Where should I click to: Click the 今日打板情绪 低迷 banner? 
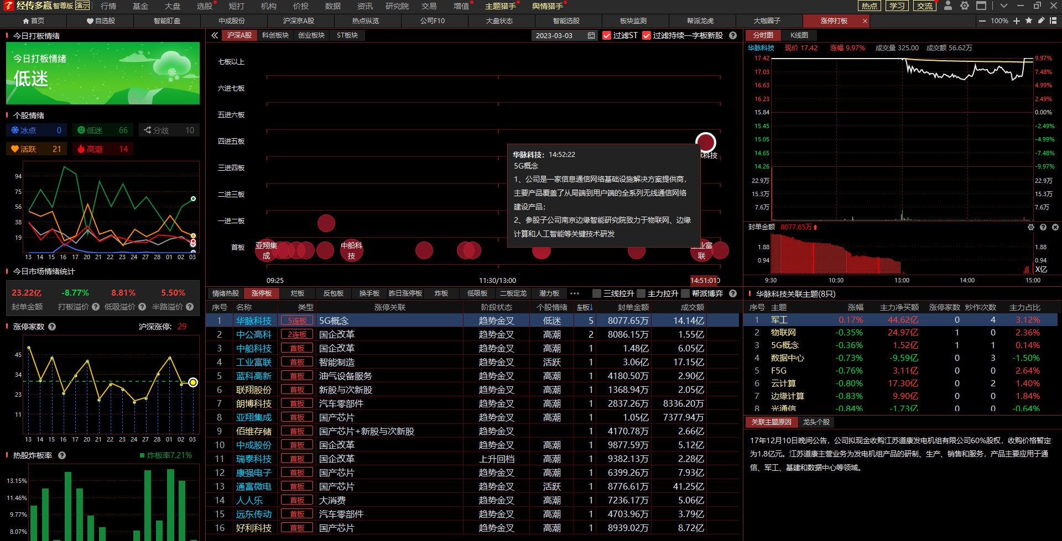(x=103, y=73)
